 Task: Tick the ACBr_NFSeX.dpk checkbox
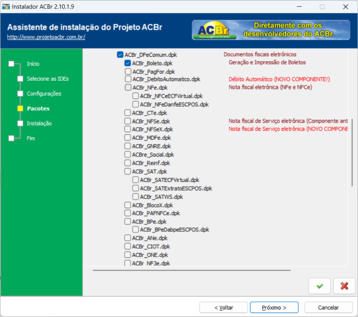click(x=127, y=129)
